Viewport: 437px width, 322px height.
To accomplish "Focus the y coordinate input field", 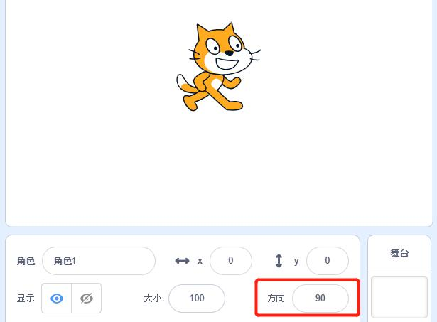I will (327, 261).
